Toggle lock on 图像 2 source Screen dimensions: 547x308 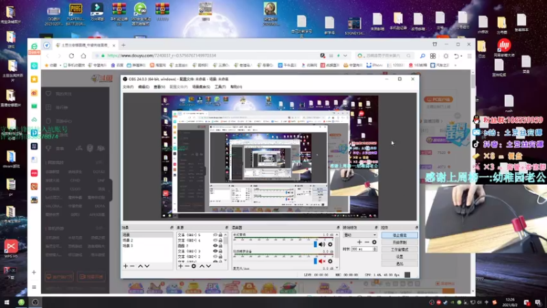pos(220,246)
